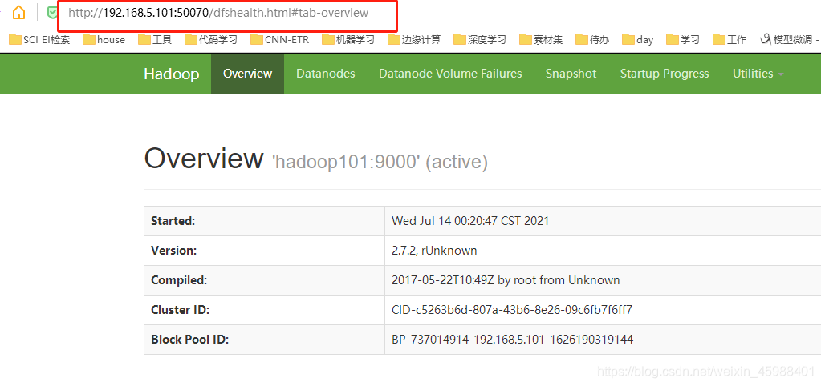The height and width of the screenshot is (386, 821).
Task: Open the SCI EI检索 bookmark folder
Action: (x=40, y=40)
